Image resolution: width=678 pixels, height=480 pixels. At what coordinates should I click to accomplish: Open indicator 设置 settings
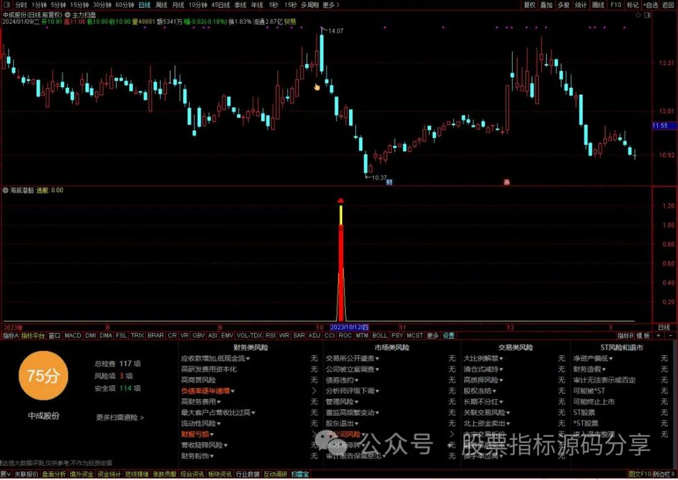448,335
